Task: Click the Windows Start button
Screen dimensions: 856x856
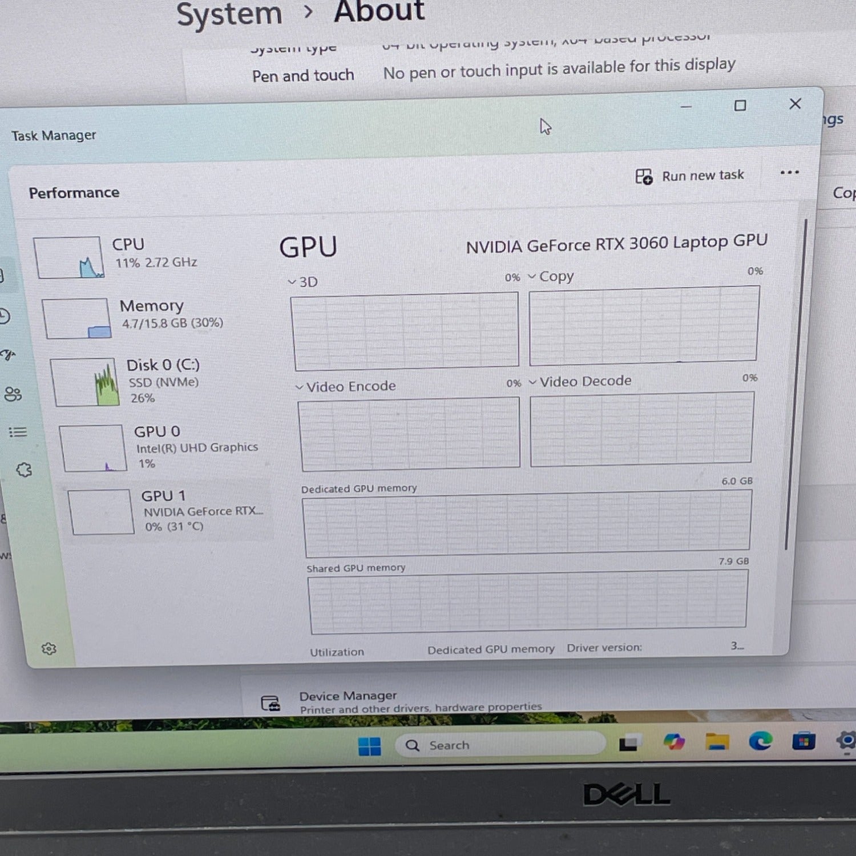Action: 369,746
